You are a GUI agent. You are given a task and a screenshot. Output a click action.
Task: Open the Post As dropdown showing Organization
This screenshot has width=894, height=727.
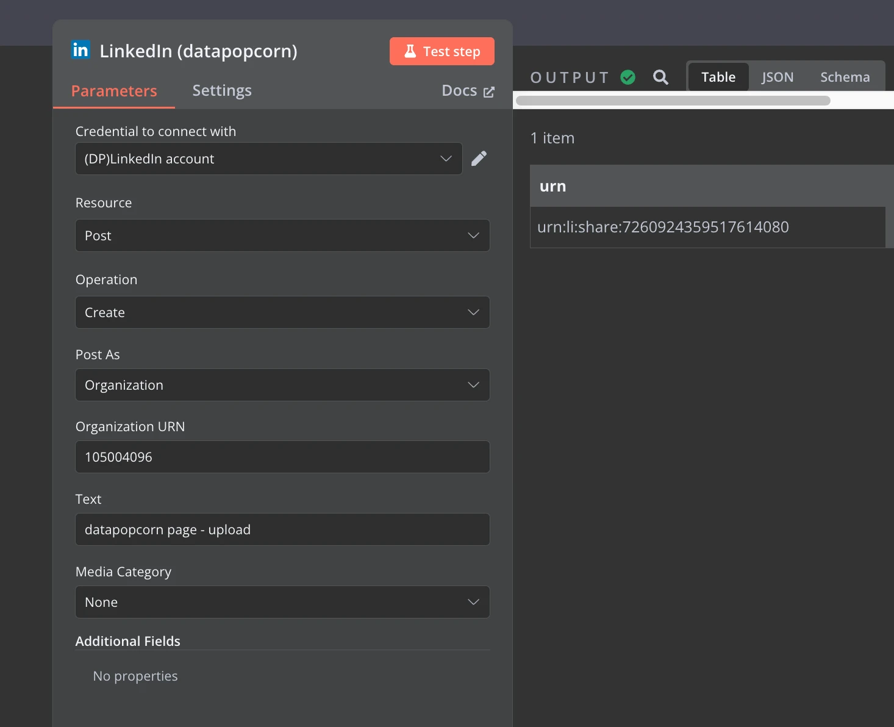282,385
